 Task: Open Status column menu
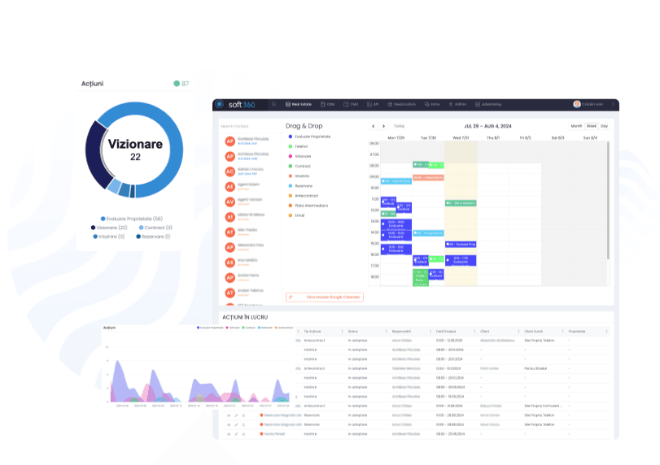pyautogui.click(x=386, y=332)
